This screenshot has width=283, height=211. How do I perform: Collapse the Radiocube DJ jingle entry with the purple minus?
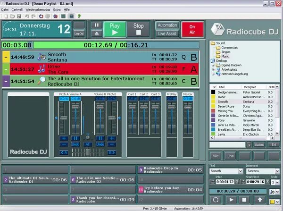[x=6, y=81]
